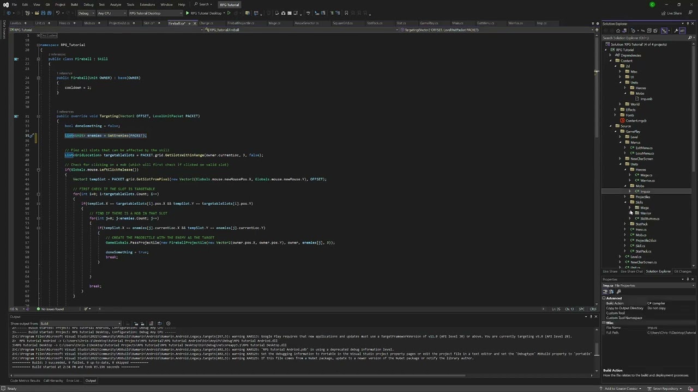Close the Solution Explorer panel

point(693,23)
